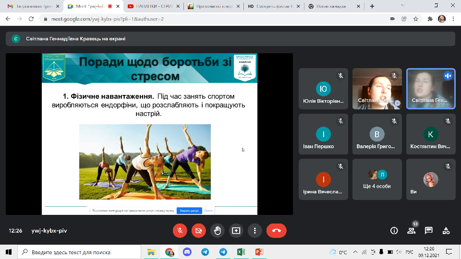Click the blue stop sharing button in slide
Screen dimensions: 461x259
point(189,211)
